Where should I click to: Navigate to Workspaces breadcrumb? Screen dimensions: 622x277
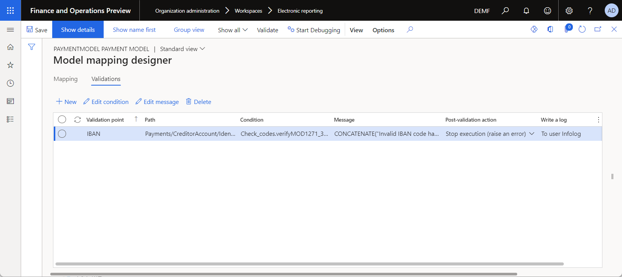point(248,11)
